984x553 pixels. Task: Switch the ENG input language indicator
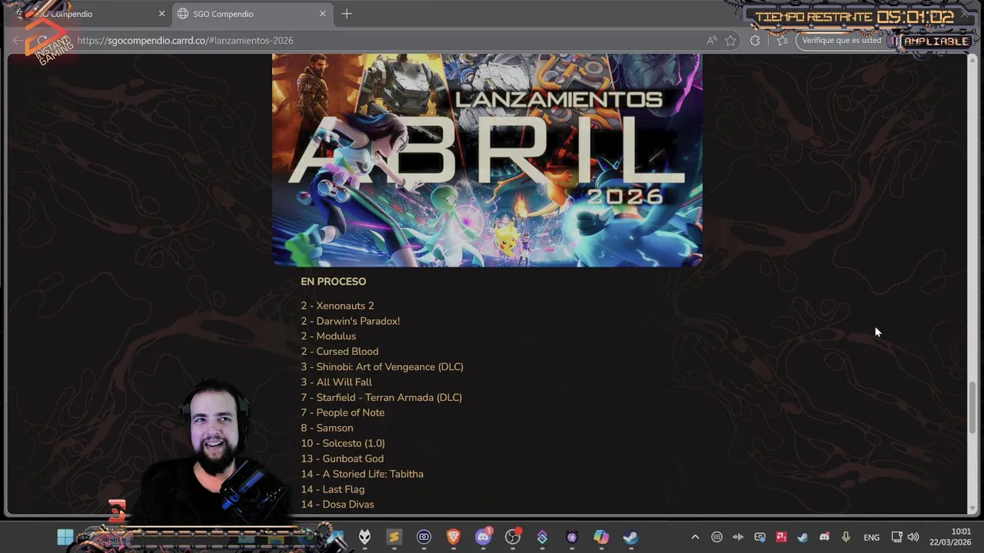871,538
